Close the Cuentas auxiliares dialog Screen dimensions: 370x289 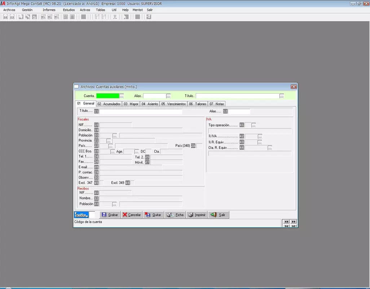pos(294,87)
